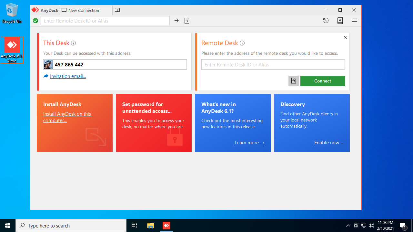Click the info icon next to This Desk
413x232 pixels.
pos(74,43)
